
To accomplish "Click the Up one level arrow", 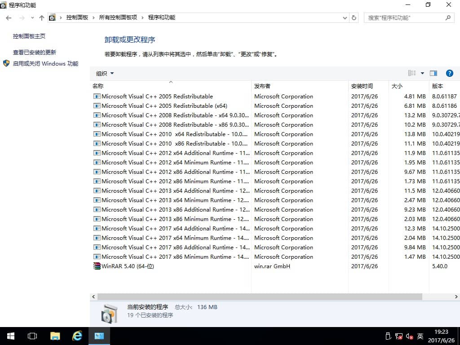I will [x=42, y=18].
